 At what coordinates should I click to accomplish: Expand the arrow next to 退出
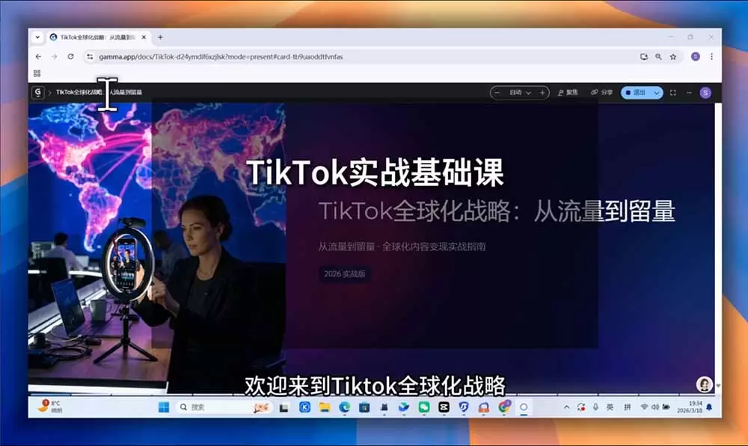pyautogui.click(x=657, y=93)
